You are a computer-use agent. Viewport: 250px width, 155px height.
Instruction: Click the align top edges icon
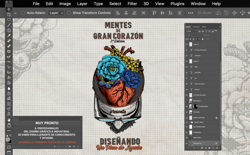[154, 13]
